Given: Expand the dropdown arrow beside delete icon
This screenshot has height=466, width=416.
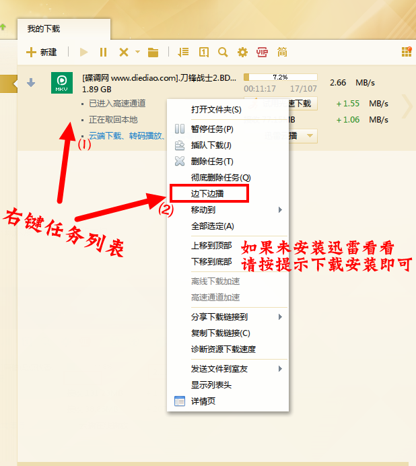Looking at the screenshot, I should 138,52.
